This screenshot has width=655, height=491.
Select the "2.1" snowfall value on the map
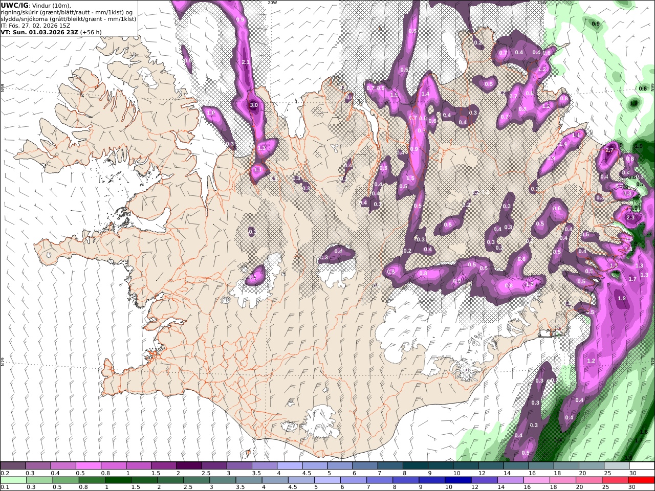pyautogui.click(x=245, y=62)
